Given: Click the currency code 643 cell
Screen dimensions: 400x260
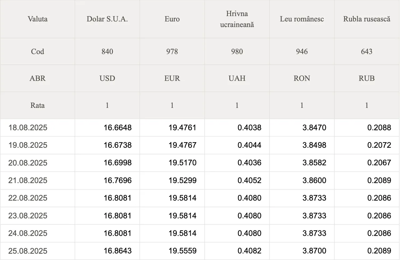Looking at the screenshot, I should point(367,51).
